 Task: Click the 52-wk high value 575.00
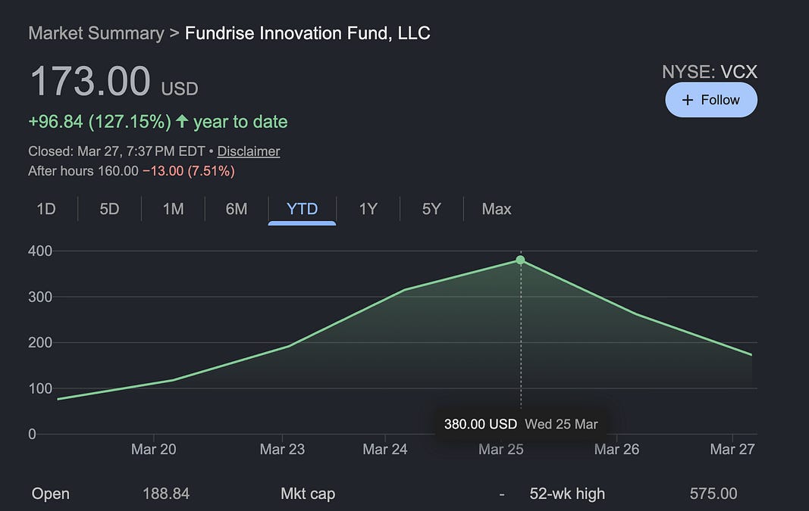[713, 494]
